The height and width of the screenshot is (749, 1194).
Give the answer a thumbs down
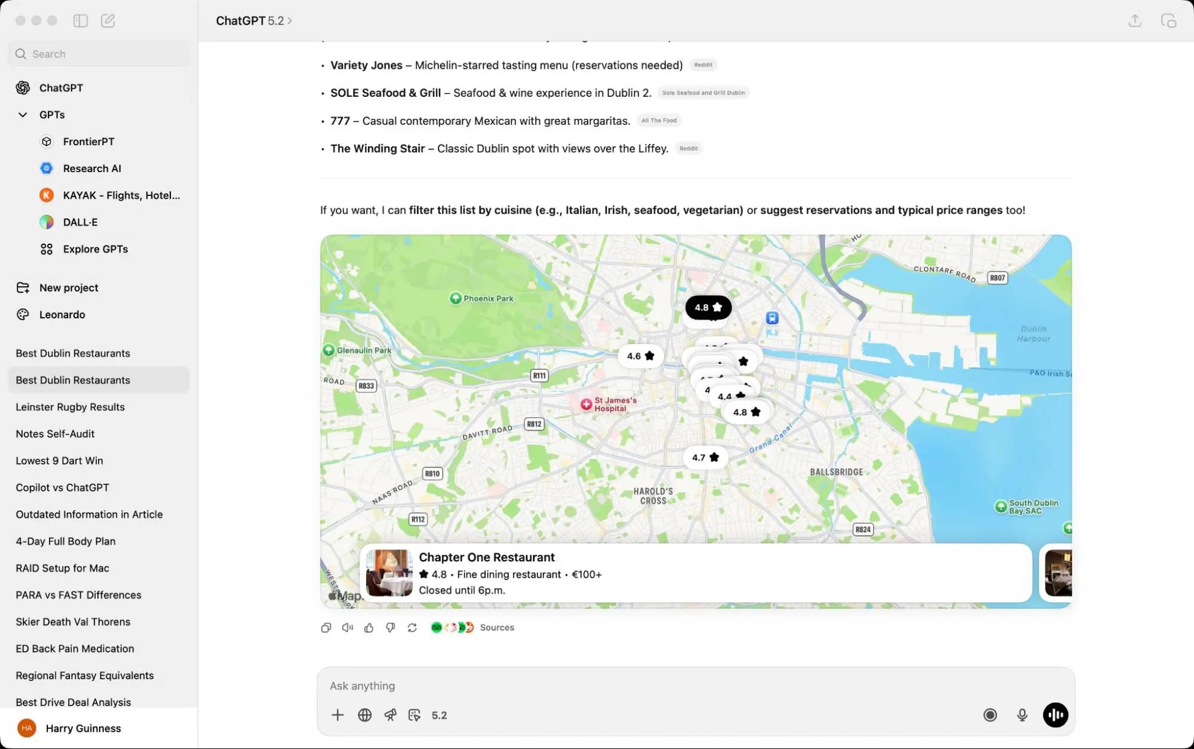coord(390,628)
